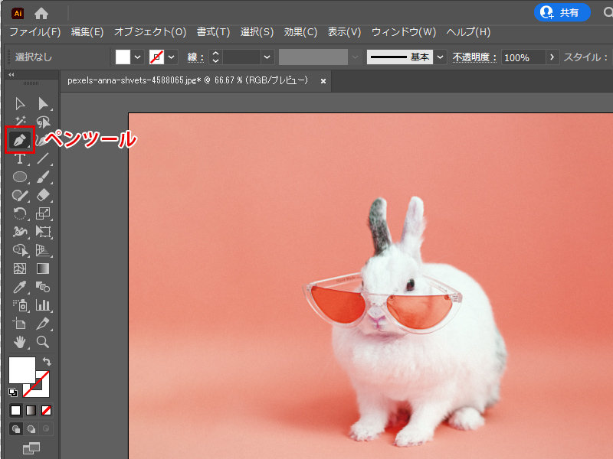The width and height of the screenshot is (613, 459).
Task: Select the Zoom tool
Action: tap(41, 342)
